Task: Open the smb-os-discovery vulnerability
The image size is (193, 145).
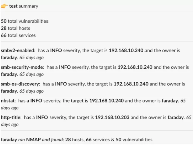Action: 20,84
